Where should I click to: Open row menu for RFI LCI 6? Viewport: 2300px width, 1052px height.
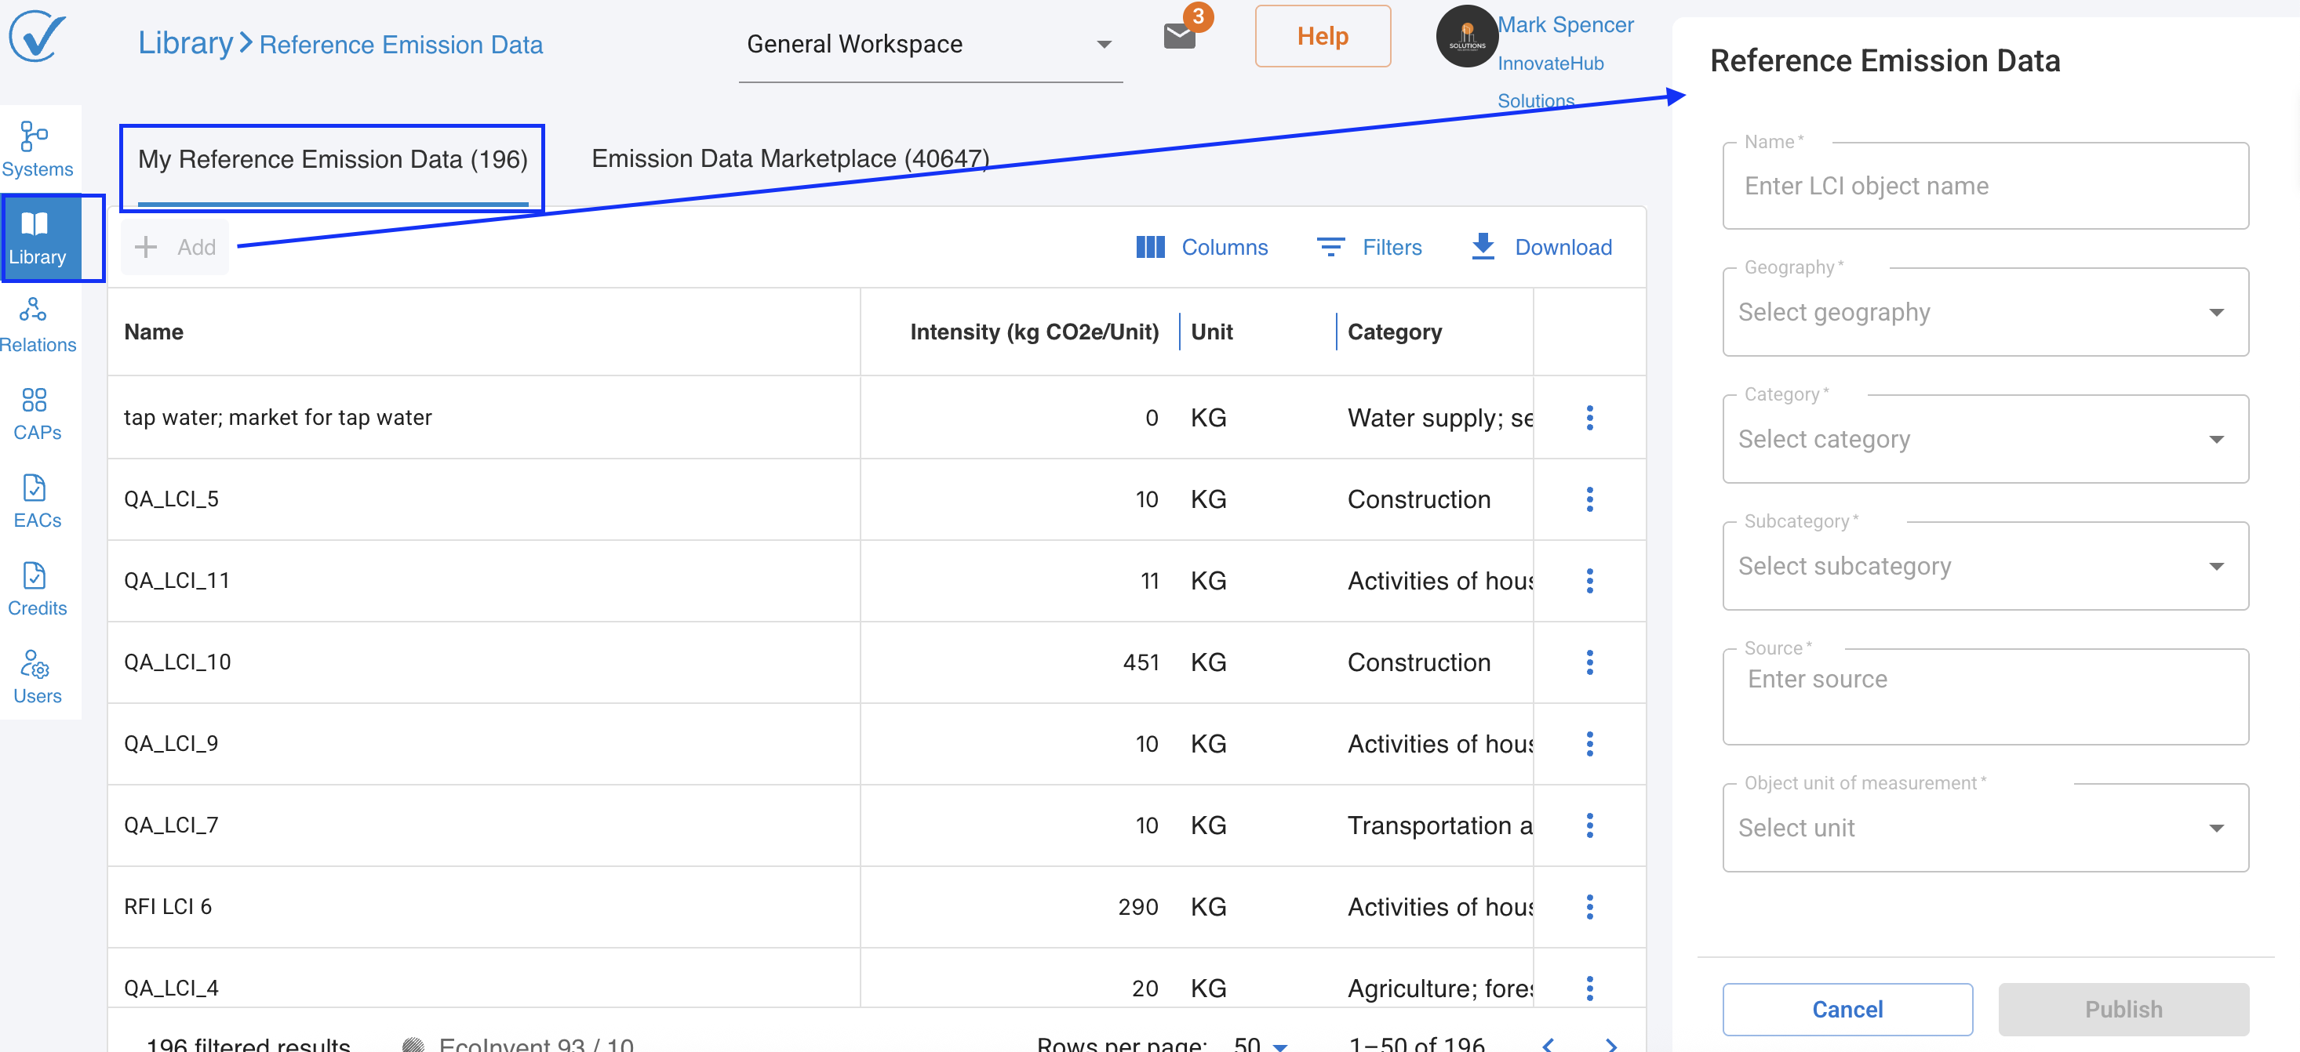pyautogui.click(x=1589, y=906)
